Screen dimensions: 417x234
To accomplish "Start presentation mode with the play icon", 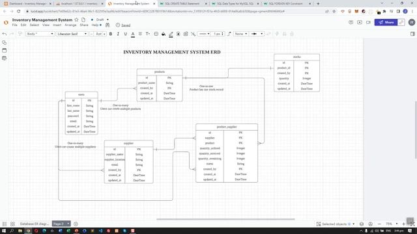I will pyautogui.click(x=360, y=22).
